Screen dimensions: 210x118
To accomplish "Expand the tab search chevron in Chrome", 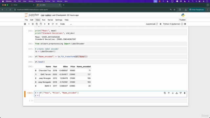I will click(208, 5).
